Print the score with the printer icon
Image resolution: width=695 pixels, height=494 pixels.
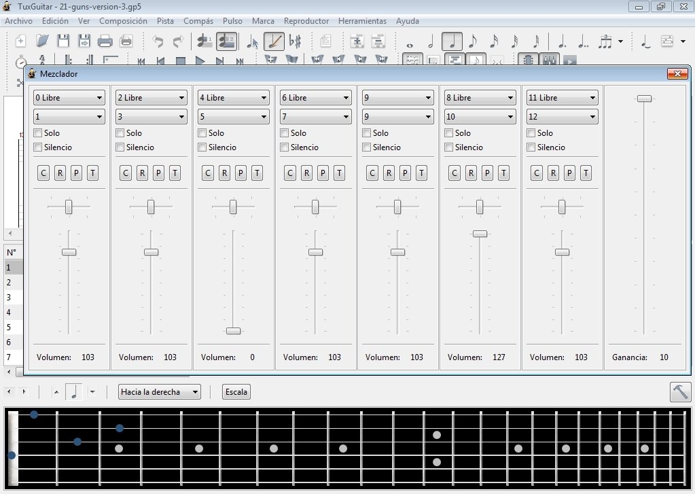point(105,41)
